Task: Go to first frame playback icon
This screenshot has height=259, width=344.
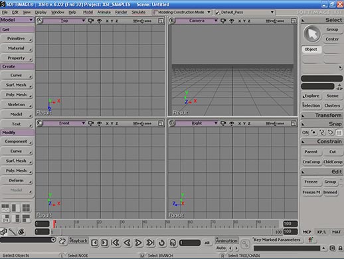Action: (116, 243)
